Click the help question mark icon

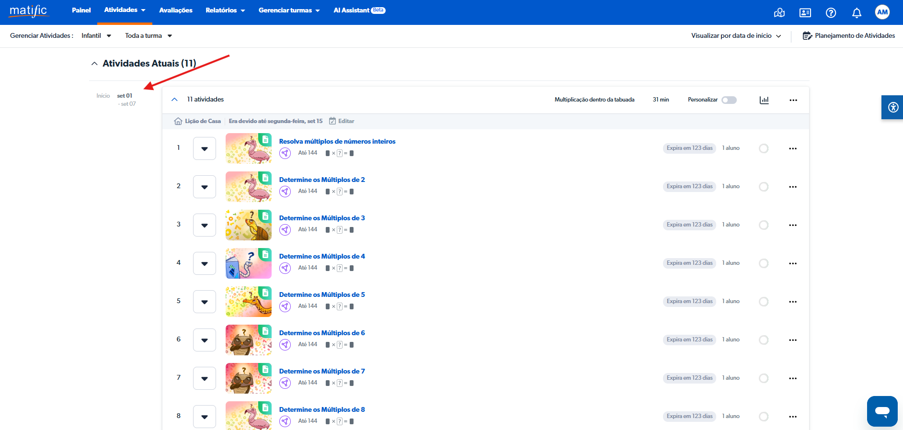tap(831, 13)
